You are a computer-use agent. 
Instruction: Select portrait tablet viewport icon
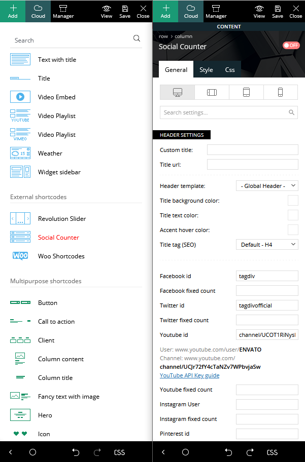pos(246,92)
